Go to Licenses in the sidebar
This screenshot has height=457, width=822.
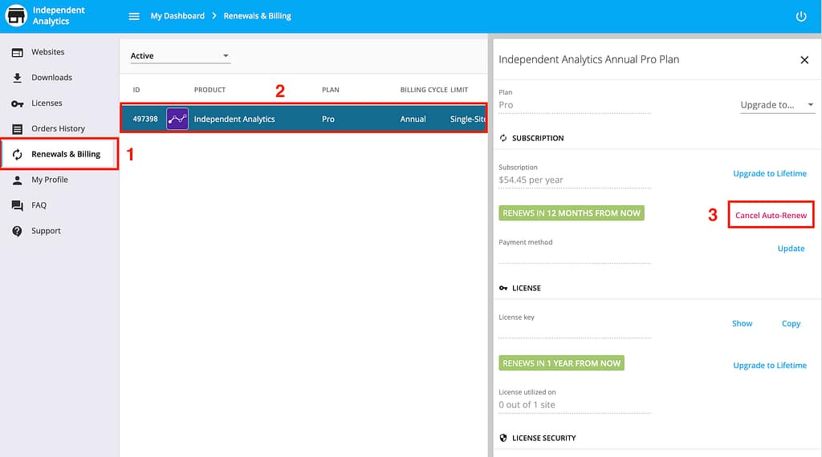[47, 103]
